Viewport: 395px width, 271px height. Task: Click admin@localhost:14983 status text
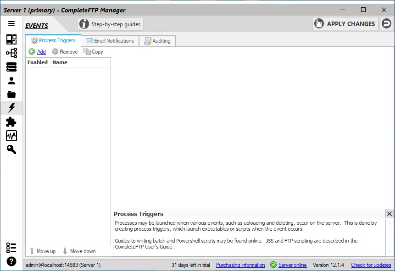tap(63, 265)
